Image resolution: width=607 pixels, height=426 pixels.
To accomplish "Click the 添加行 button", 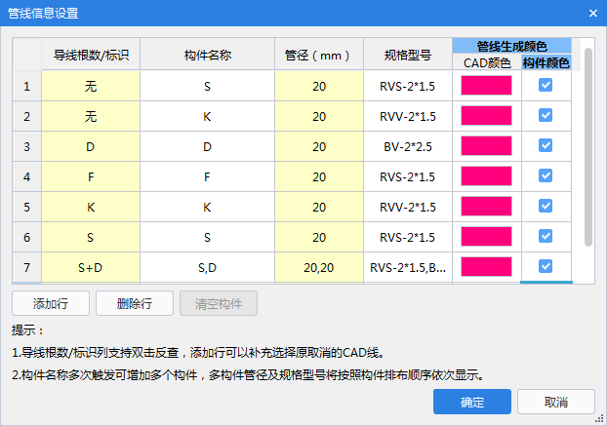I will pos(51,302).
